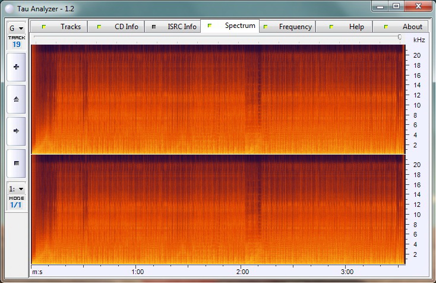Click the eject button

click(x=16, y=99)
